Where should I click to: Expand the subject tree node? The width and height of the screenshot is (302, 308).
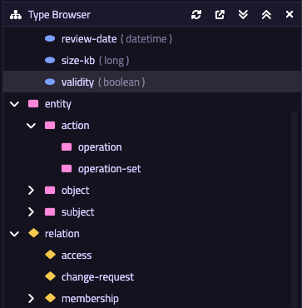tap(31, 212)
